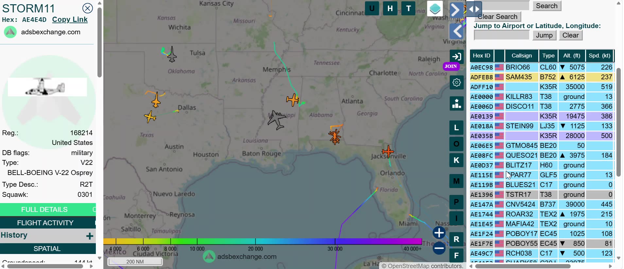
Task: Select the RCH038 C17 row
Action: (x=542, y=253)
